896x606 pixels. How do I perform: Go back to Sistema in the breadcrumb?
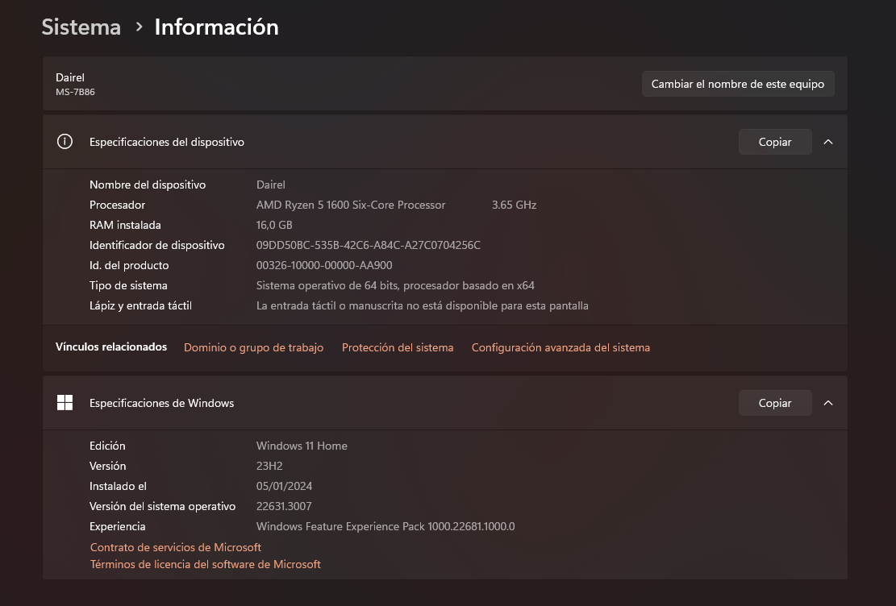point(81,27)
